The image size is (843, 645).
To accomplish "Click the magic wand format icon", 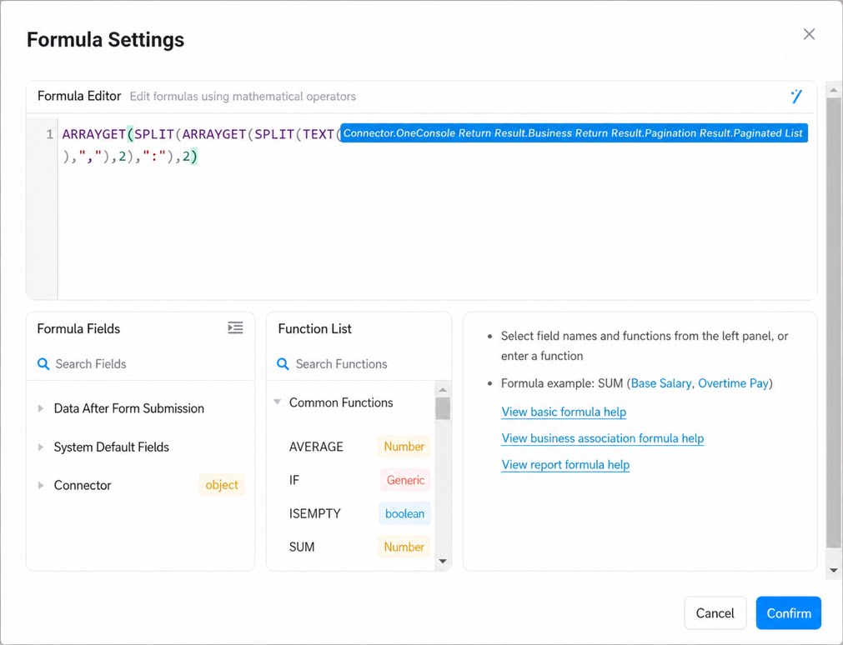I will pos(796,96).
